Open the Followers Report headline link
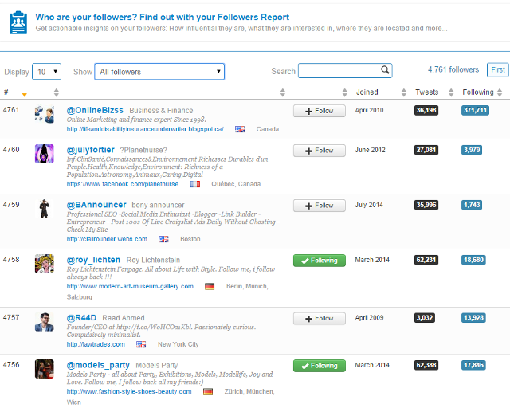This screenshot has height=408, width=510. pyautogui.click(x=162, y=17)
